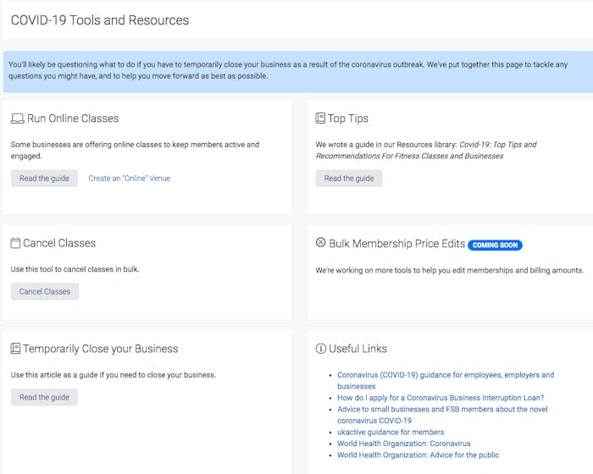The image size is (593, 474).
Task: Click the blue coronavirus outbreak info banner
Action: coord(296,70)
